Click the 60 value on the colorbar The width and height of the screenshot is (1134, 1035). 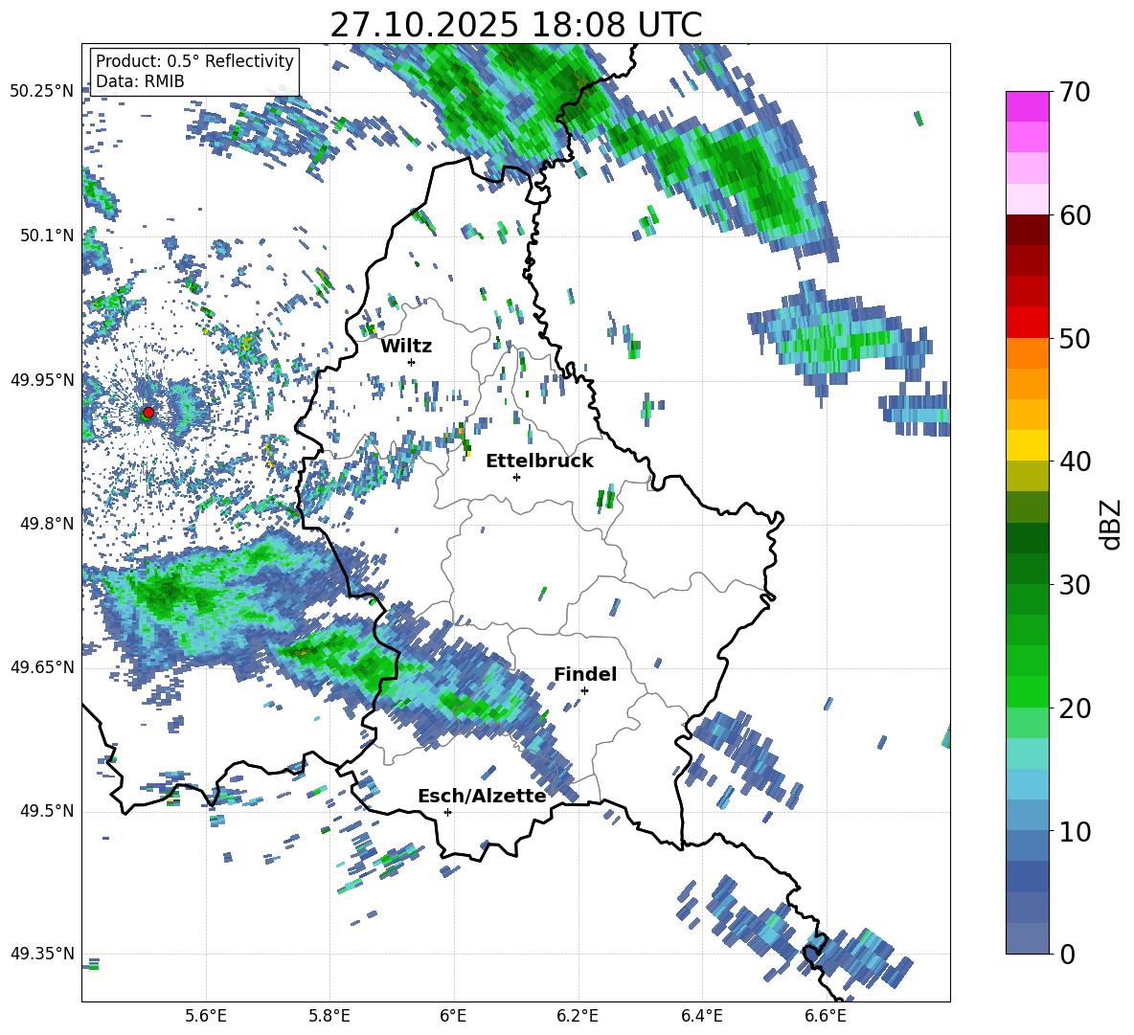pyautogui.click(x=1075, y=215)
